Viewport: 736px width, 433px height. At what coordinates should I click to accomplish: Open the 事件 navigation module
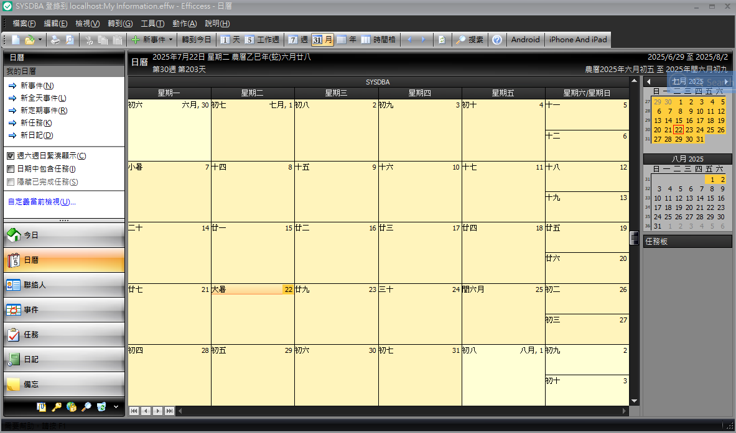click(x=64, y=310)
